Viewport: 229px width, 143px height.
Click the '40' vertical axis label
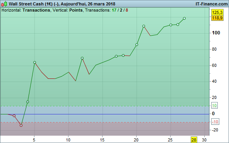pyautogui.click(x=214, y=81)
